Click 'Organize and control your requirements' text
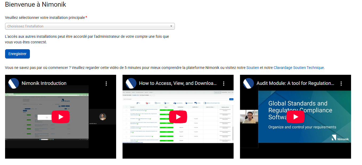 point(302,127)
